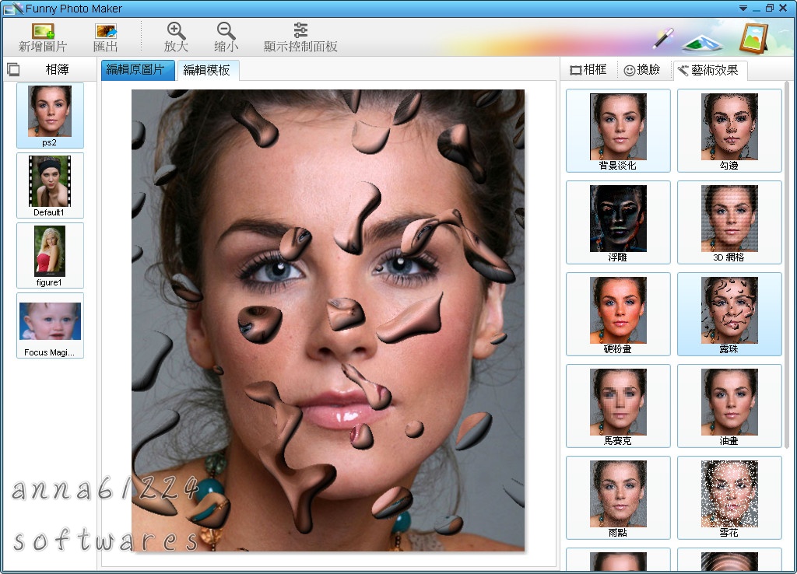797x574 pixels.
Task: Select the Default1 album thumbnail
Action: [x=50, y=186]
